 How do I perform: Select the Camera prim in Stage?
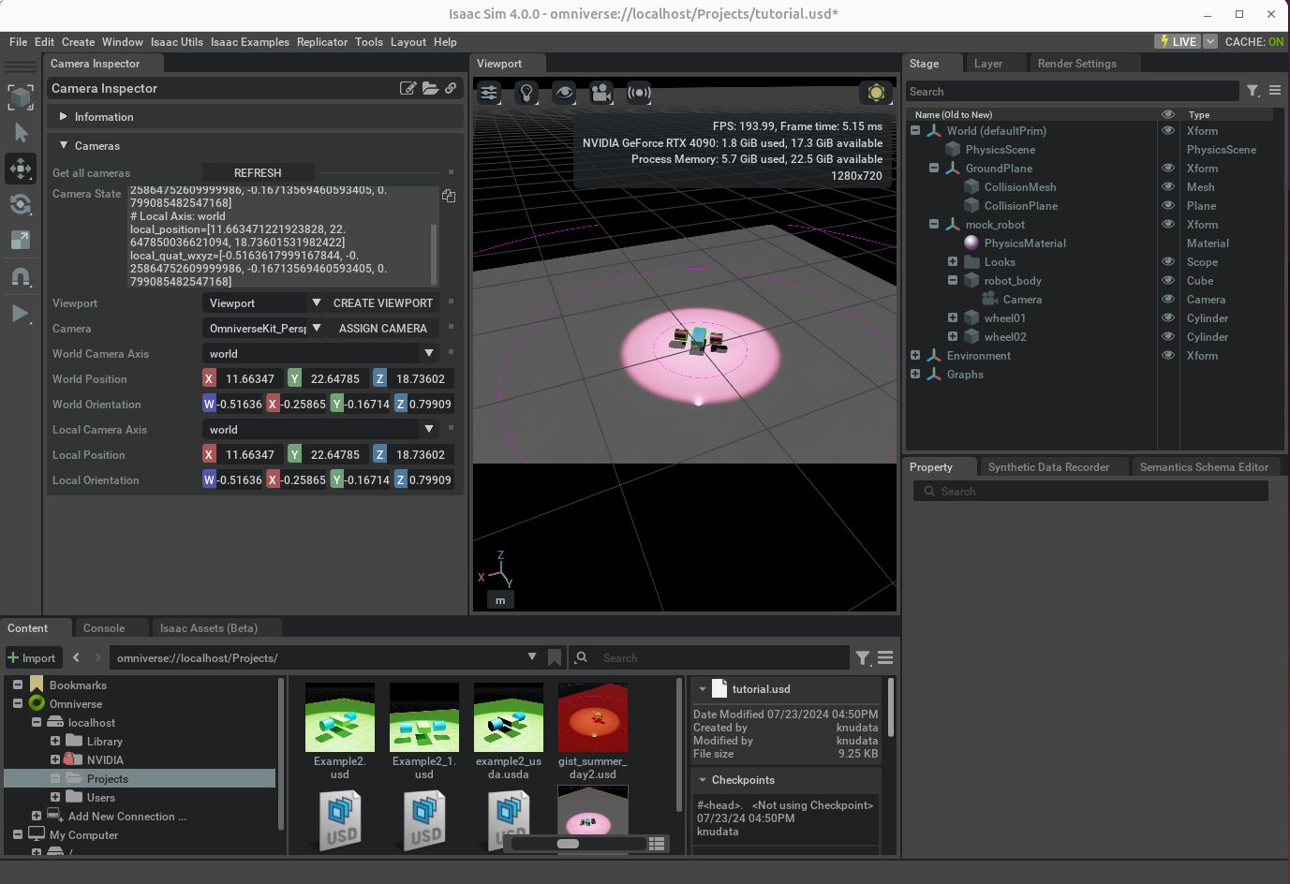click(1021, 300)
